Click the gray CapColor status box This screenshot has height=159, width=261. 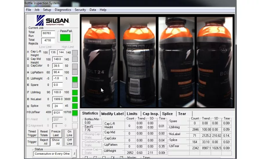click(x=75, y=66)
